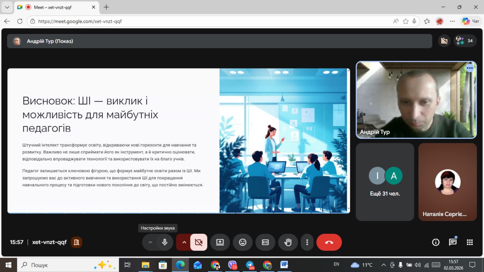Viewport: 484px width, 272px height.
Task: Click the Copilot Чат button
Action: [x=471, y=22]
